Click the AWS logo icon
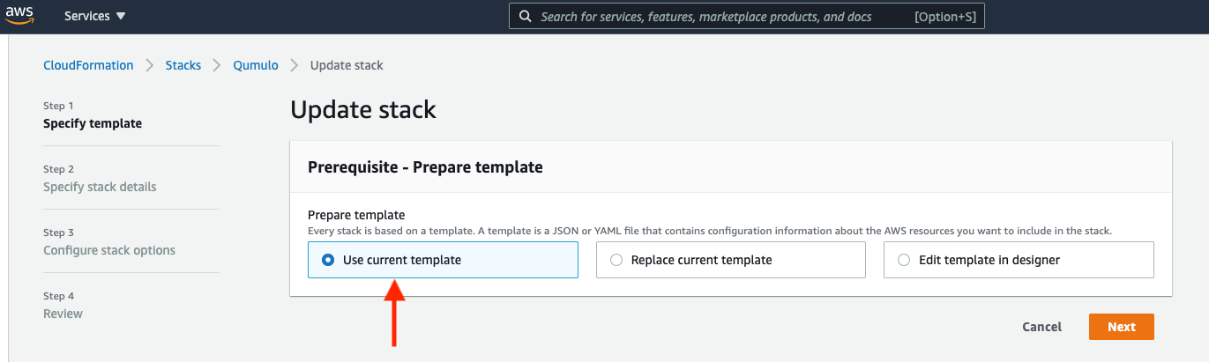 coord(19,16)
